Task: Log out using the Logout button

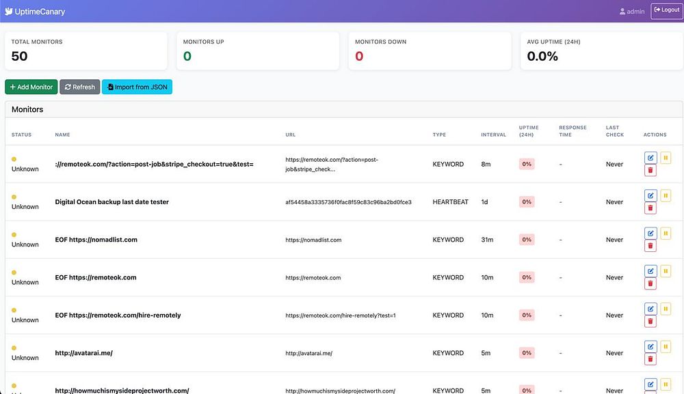Action: pos(666,11)
